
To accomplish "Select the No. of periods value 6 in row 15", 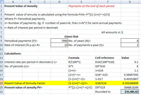I will click(x=130, y=66).
